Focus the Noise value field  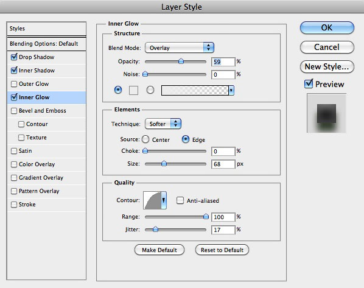pos(223,74)
